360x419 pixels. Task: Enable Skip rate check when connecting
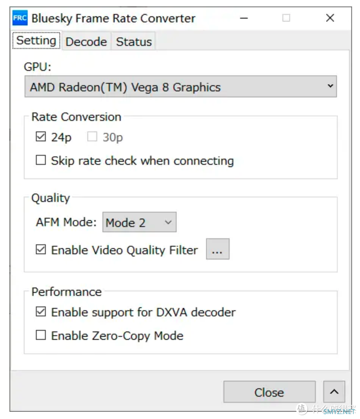tap(41, 160)
